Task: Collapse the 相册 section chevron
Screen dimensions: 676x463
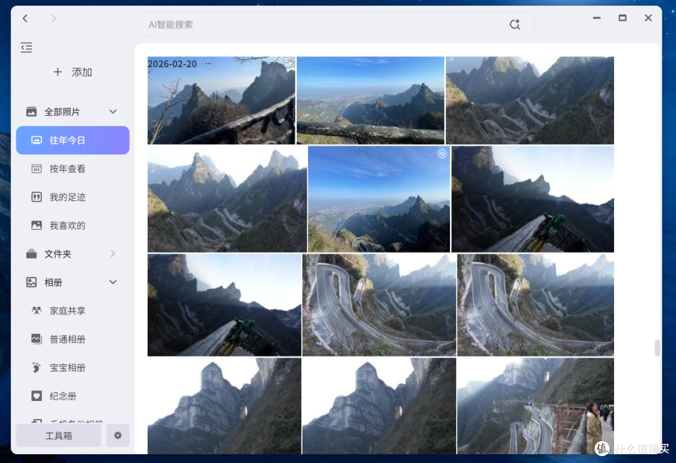Action: click(113, 282)
